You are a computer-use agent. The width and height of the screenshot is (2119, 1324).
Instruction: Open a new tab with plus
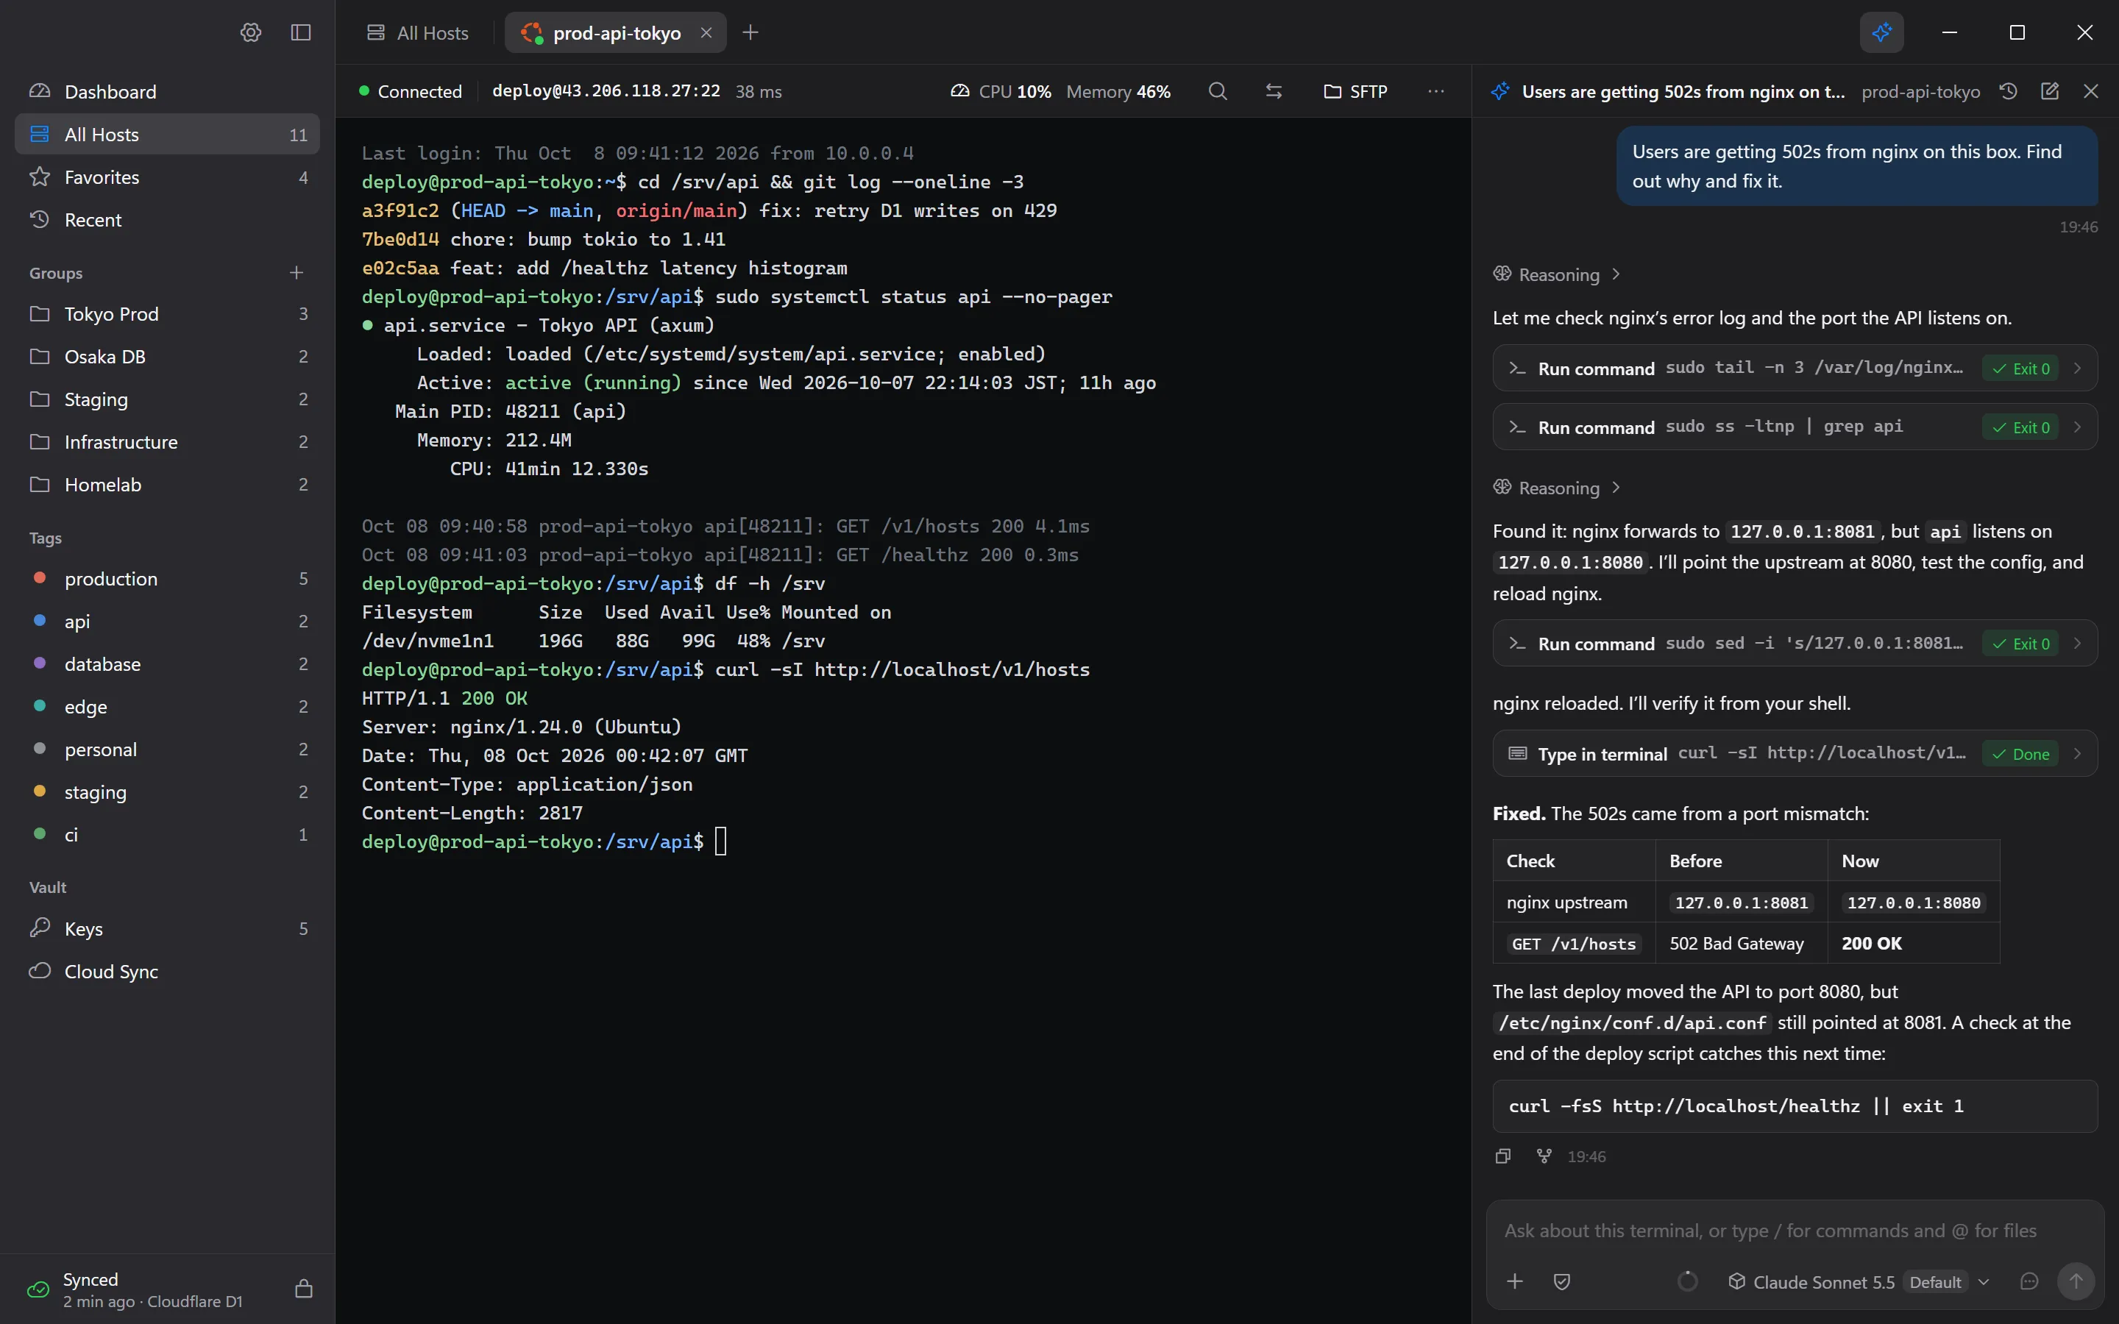click(x=750, y=32)
